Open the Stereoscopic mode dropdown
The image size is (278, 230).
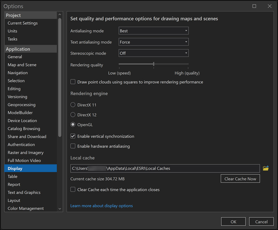coord(153,53)
